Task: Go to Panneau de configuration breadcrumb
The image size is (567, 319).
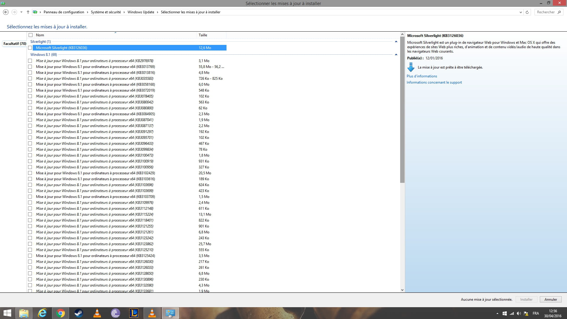Action: click(64, 12)
